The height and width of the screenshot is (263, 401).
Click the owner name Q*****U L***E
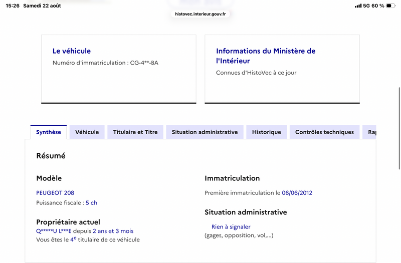(x=54, y=231)
